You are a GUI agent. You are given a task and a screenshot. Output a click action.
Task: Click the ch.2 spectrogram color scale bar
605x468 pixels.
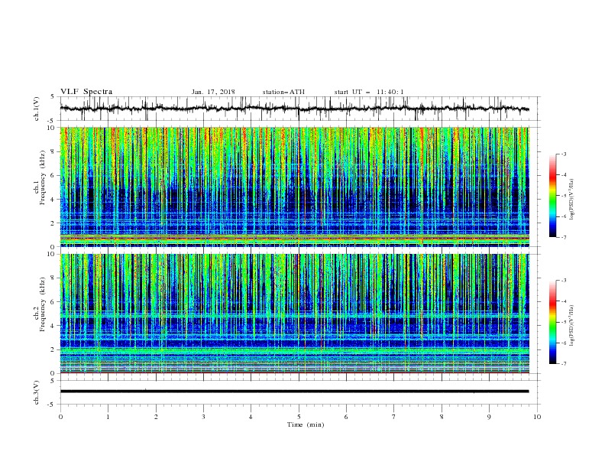pyautogui.click(x=552, y=322)
